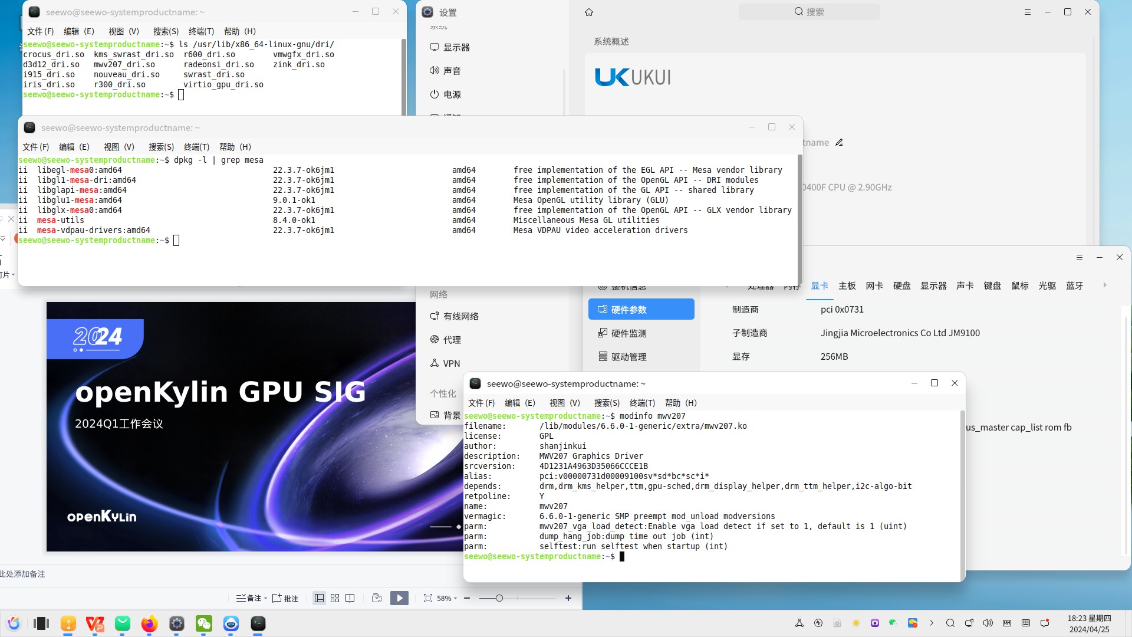Click zoom out minus in WPS
Image resolution: width=1132 pixels, height=637 pixels.
tap(467, 598)
